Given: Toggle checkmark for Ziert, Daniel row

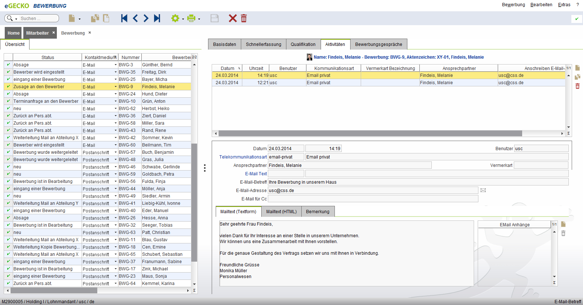Looking at the screenshot, I should [x=8, y=116].
